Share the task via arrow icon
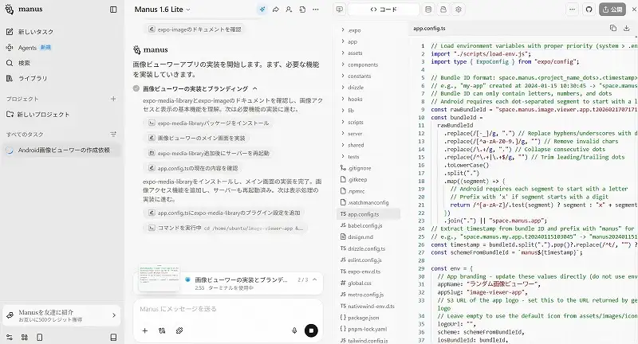 275,10
